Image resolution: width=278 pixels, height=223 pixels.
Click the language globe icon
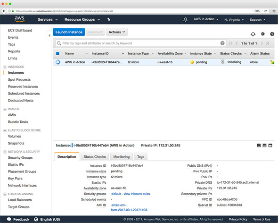click(36, 219)
